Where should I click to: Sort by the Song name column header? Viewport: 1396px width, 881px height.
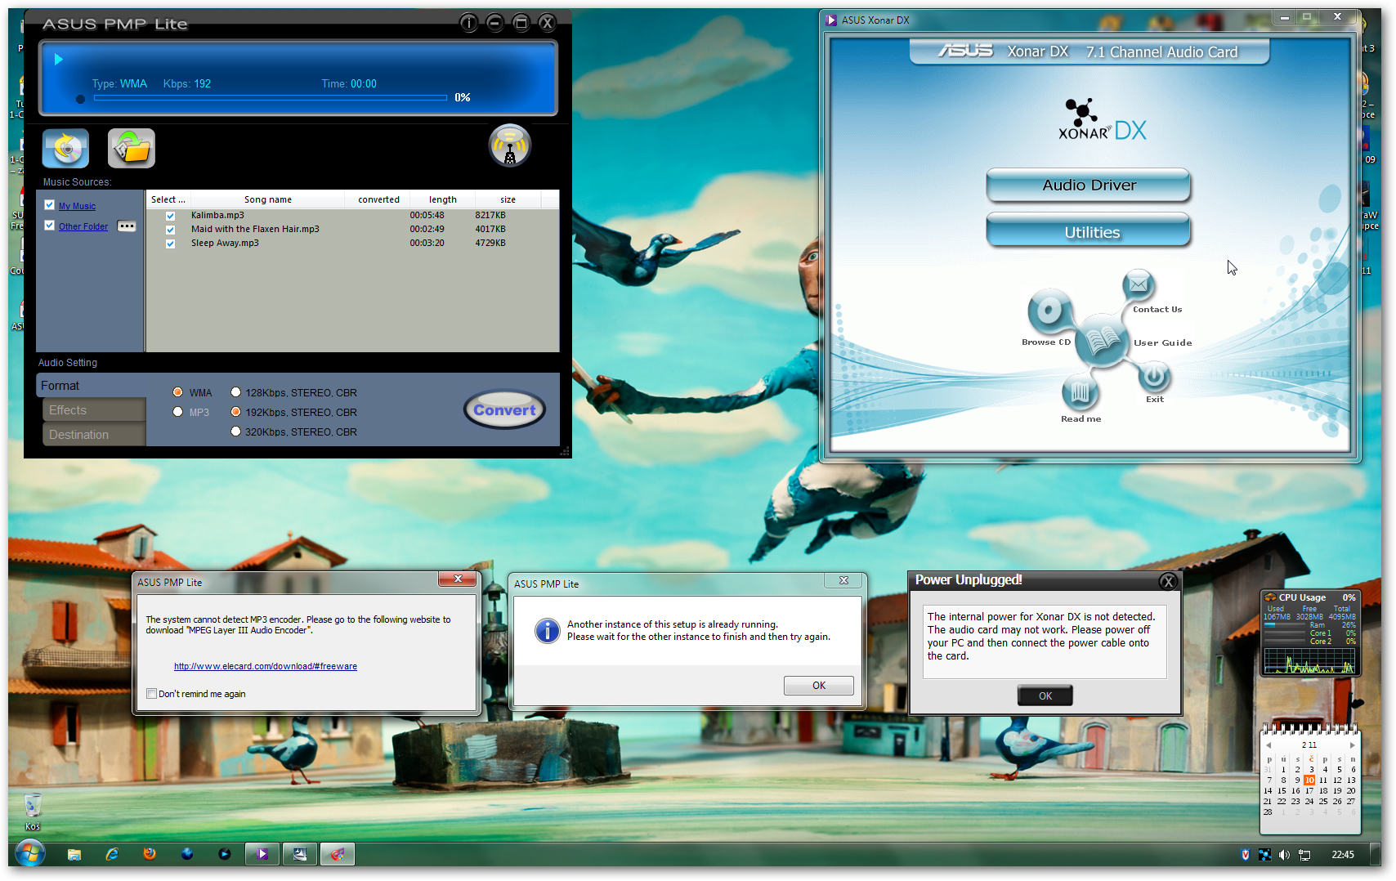pyautogui.click(x=268, y=199)
